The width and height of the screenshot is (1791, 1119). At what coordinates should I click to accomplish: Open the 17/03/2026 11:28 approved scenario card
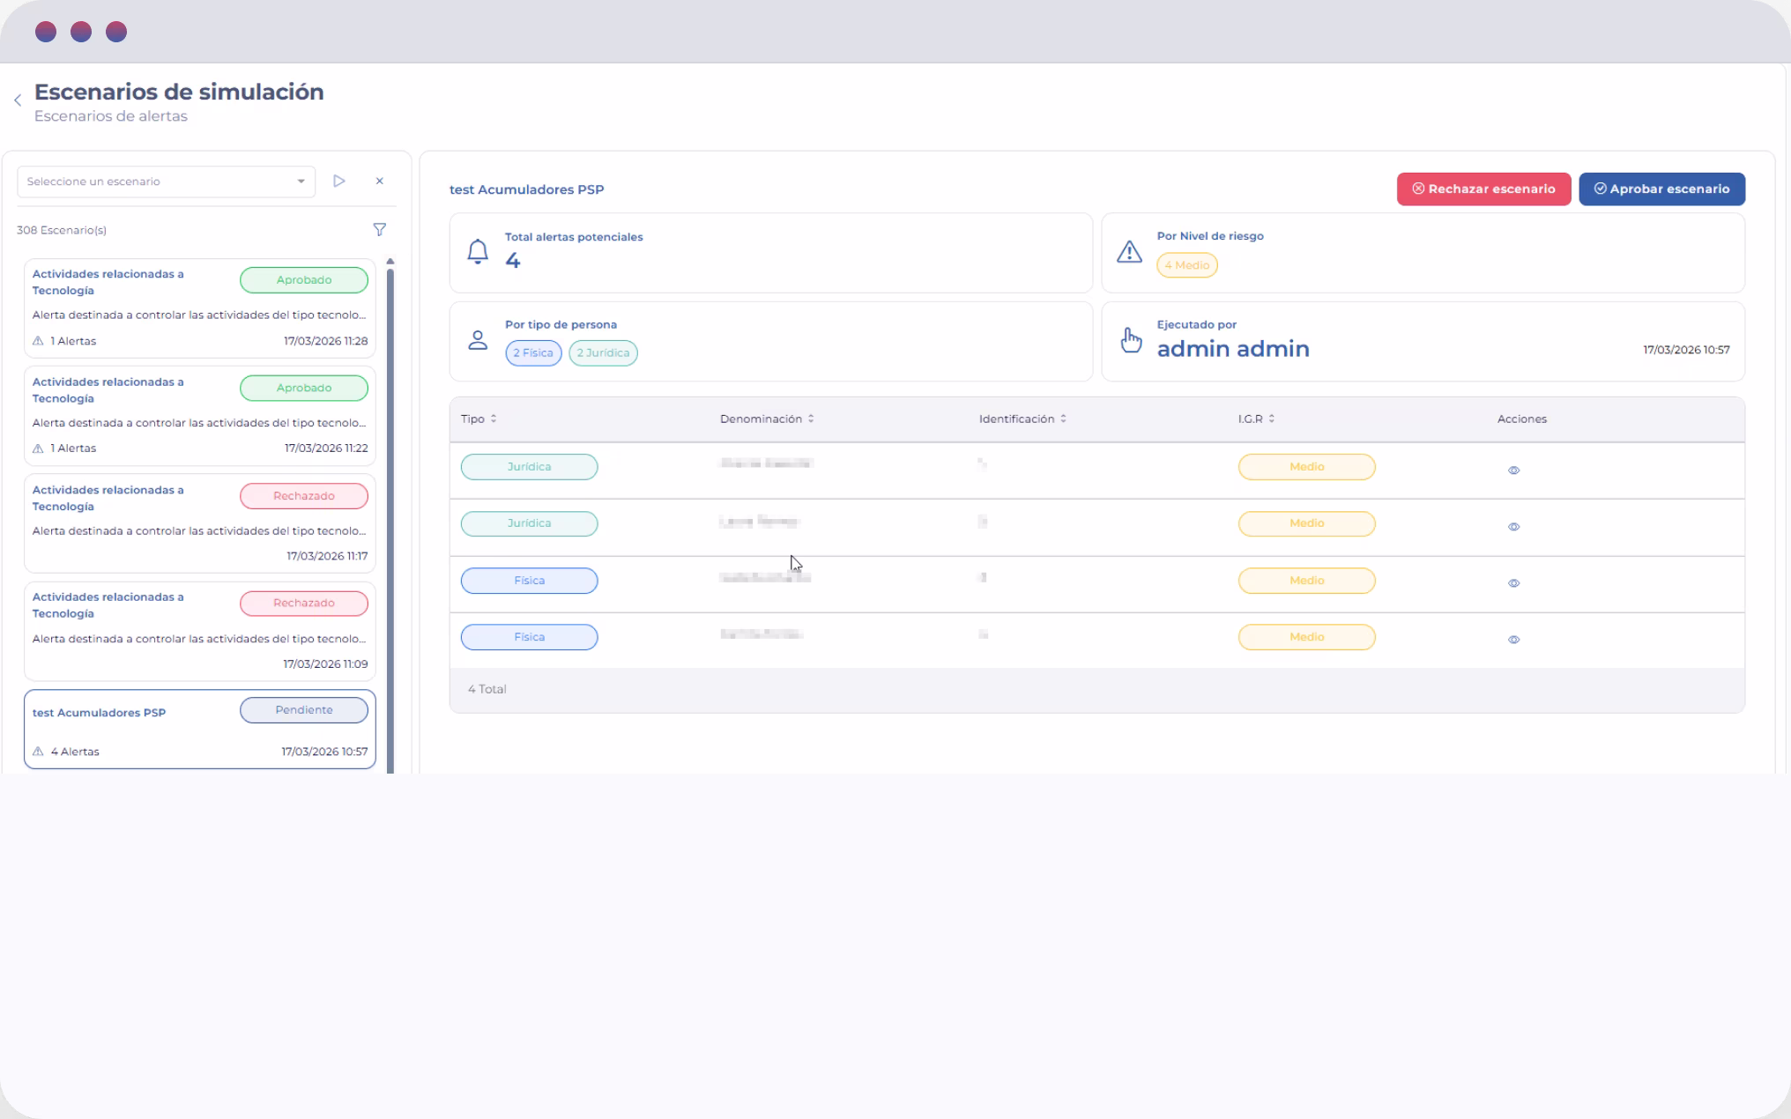click(x=200, y=308)
